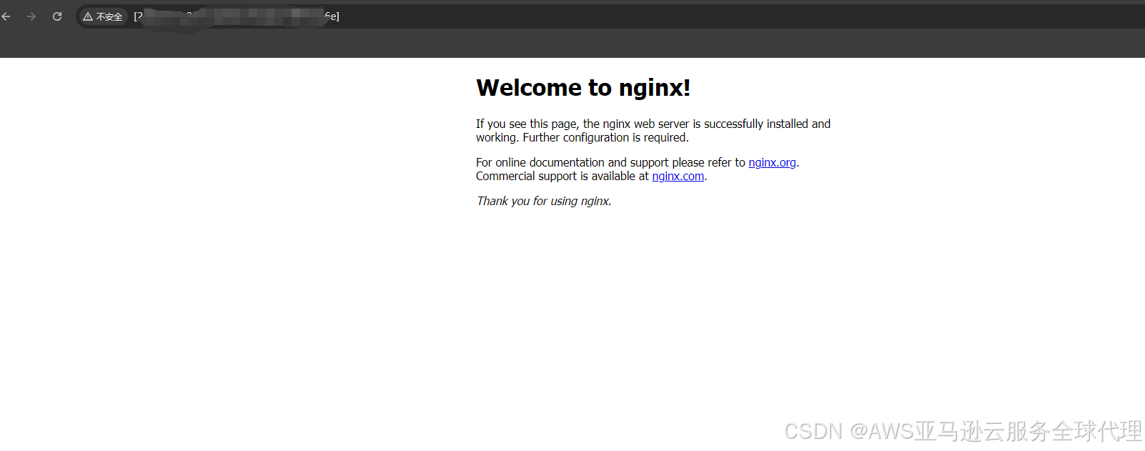Screen dimensions: 1145x451
Task: Go back using the browser back arrow
Action: pyautogui.click(x=6, y=16)
